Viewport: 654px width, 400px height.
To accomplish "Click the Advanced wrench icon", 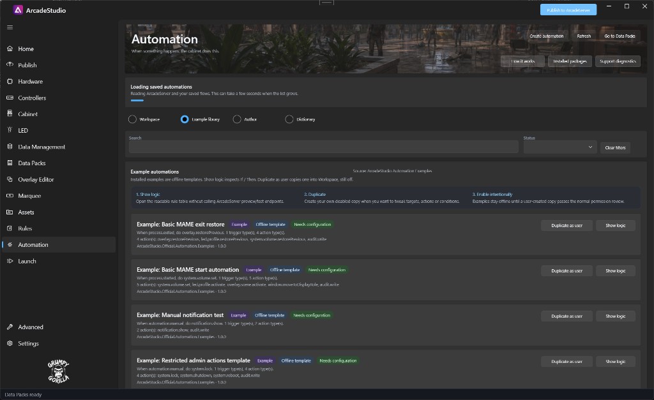I will [10, 327].
